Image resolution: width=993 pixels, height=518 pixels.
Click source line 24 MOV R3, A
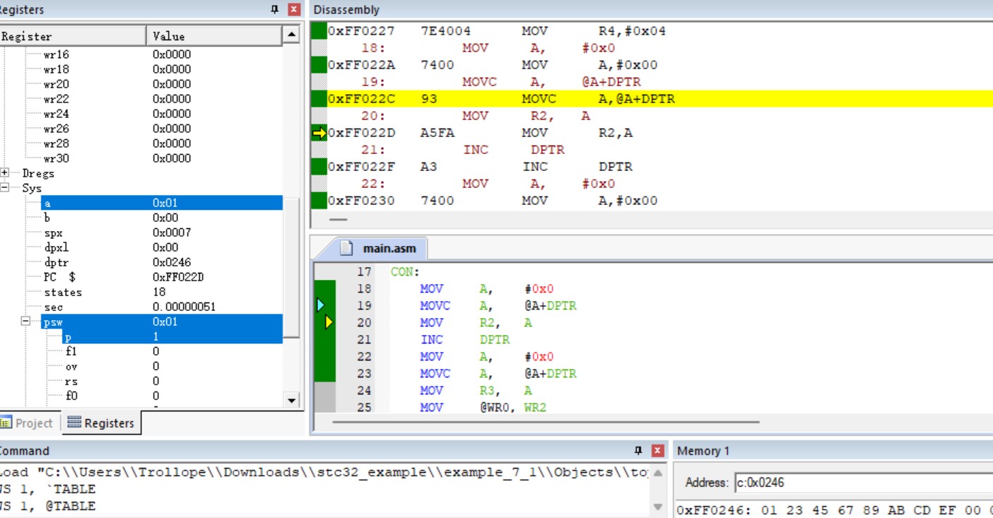[476, 390]
